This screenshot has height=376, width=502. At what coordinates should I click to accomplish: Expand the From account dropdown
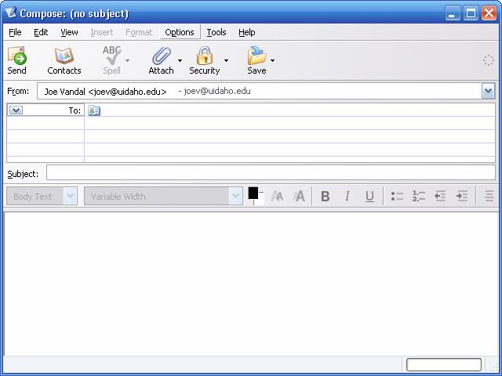488,91
